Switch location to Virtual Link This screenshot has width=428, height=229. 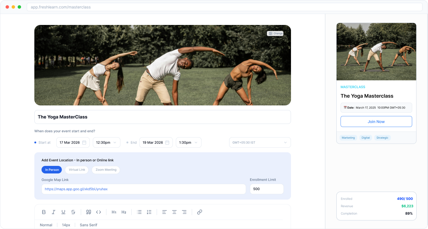point(77,170)
